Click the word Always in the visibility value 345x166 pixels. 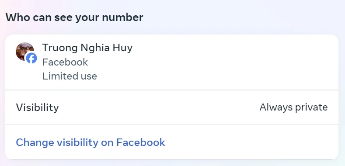tap(276, 107)
